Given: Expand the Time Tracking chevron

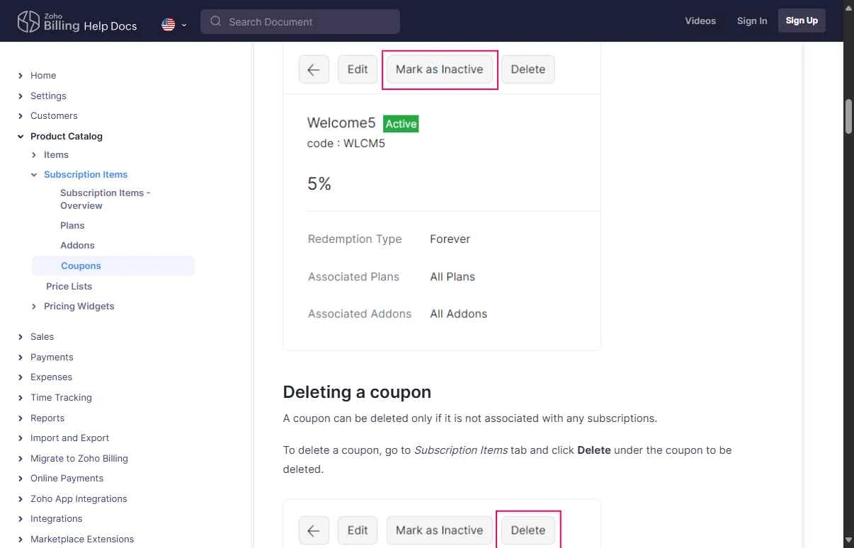Looking at the screenshot, I should (x=21, y=397).
